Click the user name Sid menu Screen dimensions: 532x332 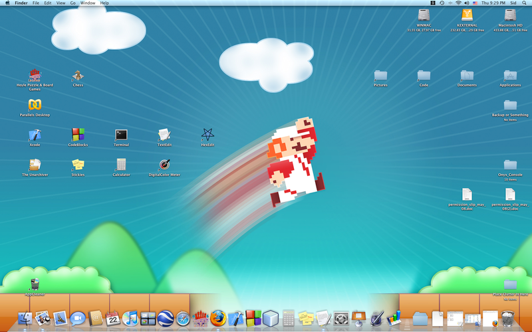[513, 3]
